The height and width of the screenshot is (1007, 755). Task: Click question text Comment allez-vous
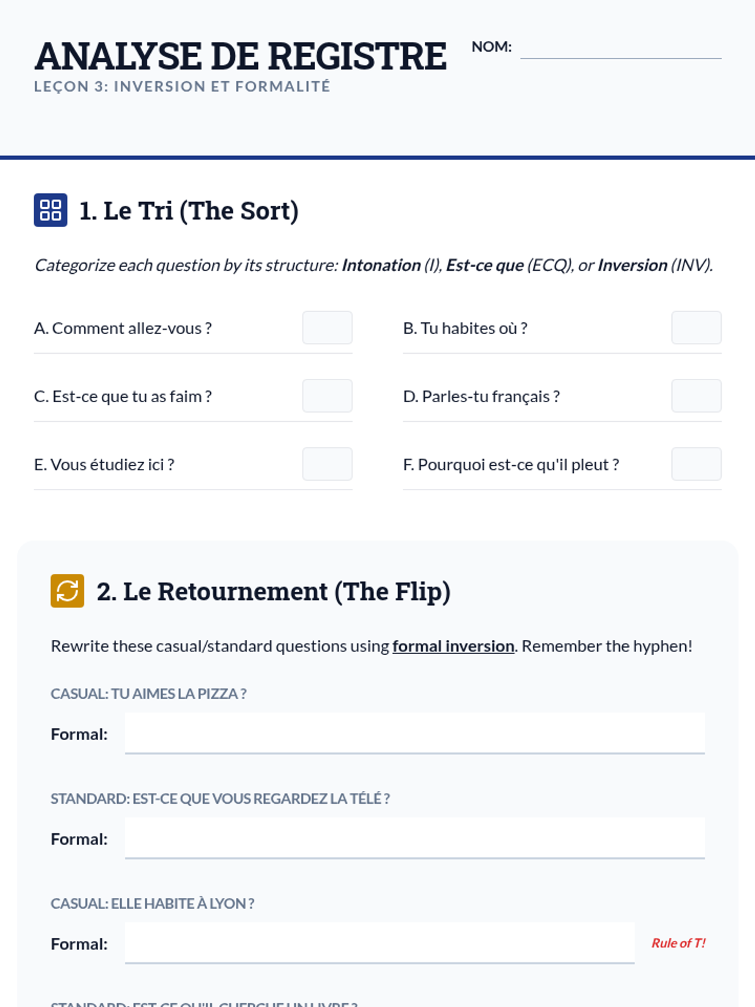123,329
